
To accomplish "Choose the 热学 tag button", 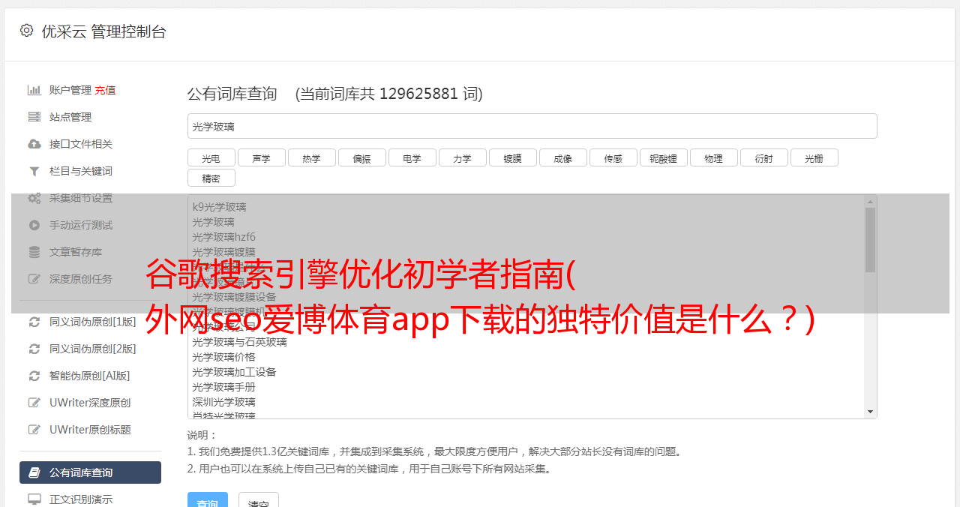I will pos(312,157).
